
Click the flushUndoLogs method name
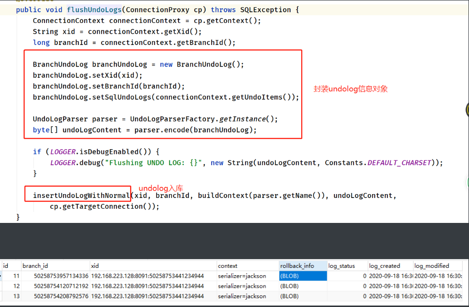(x=94, y=10)
